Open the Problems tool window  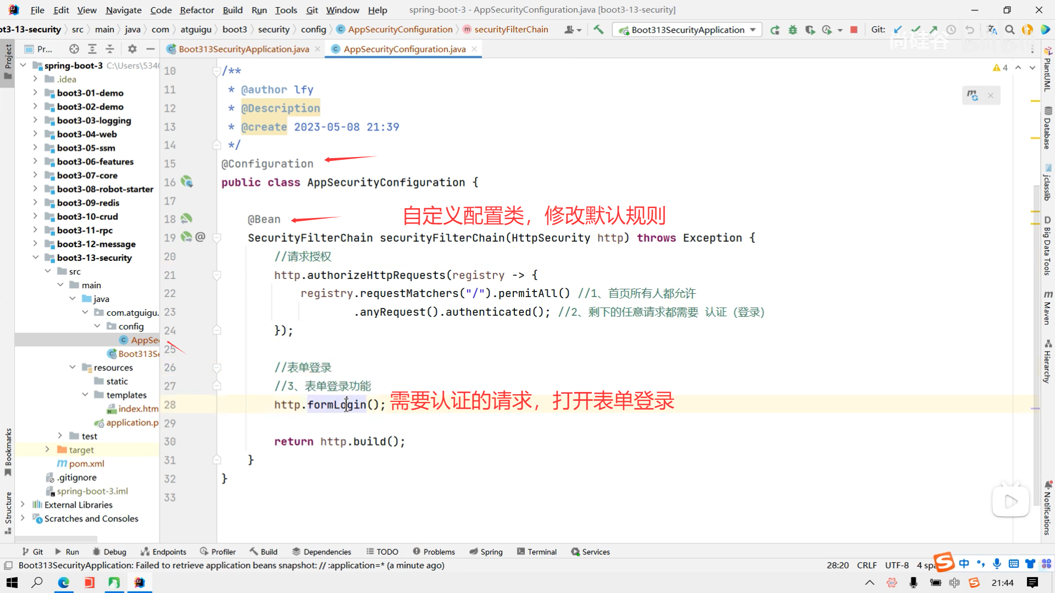[x=434, y=552]
